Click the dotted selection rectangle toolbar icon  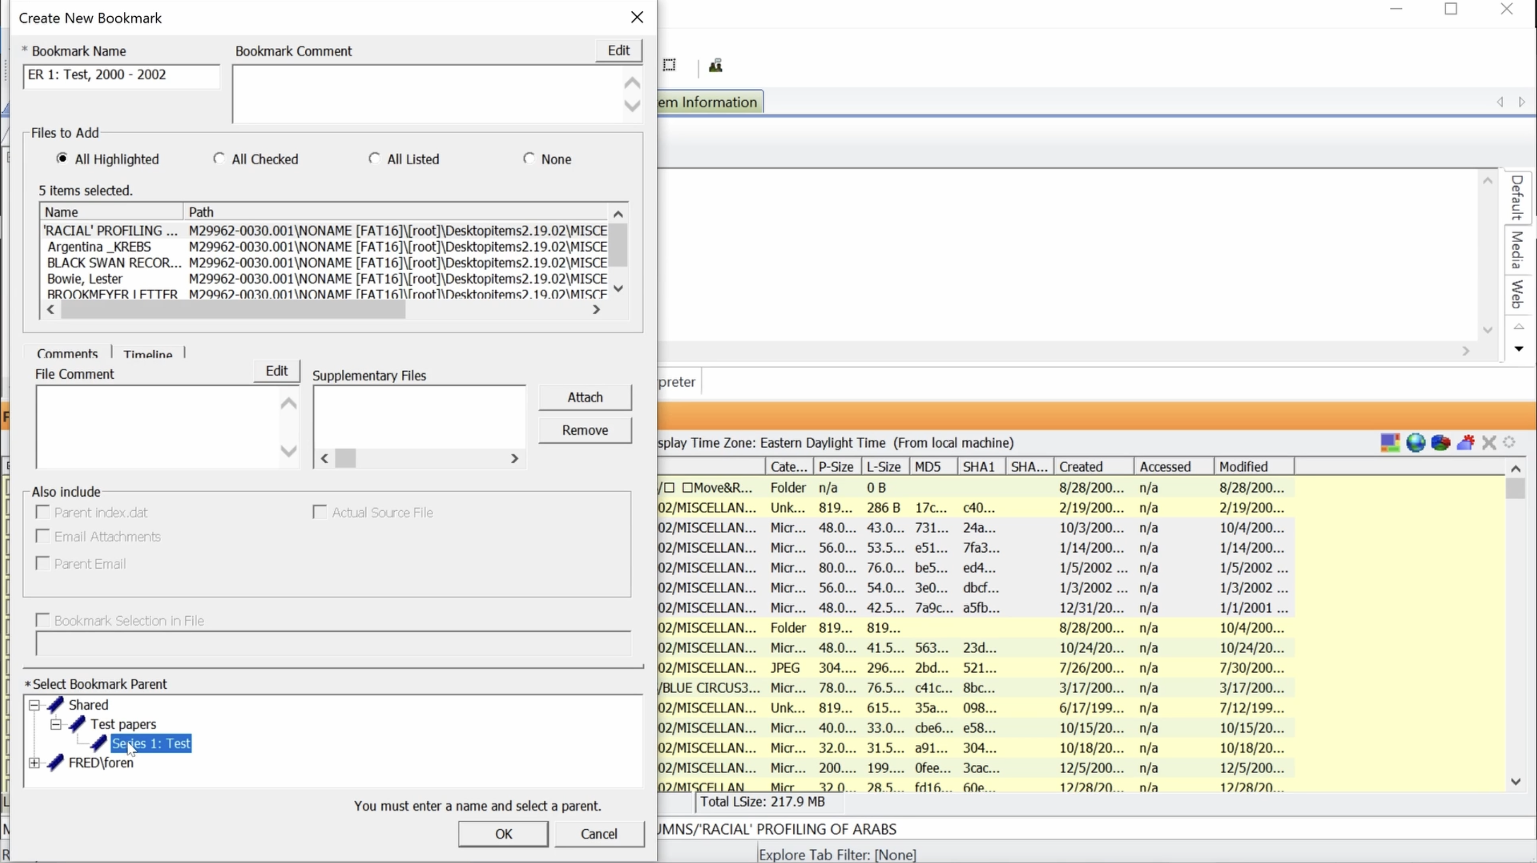[x=669, y=65]
